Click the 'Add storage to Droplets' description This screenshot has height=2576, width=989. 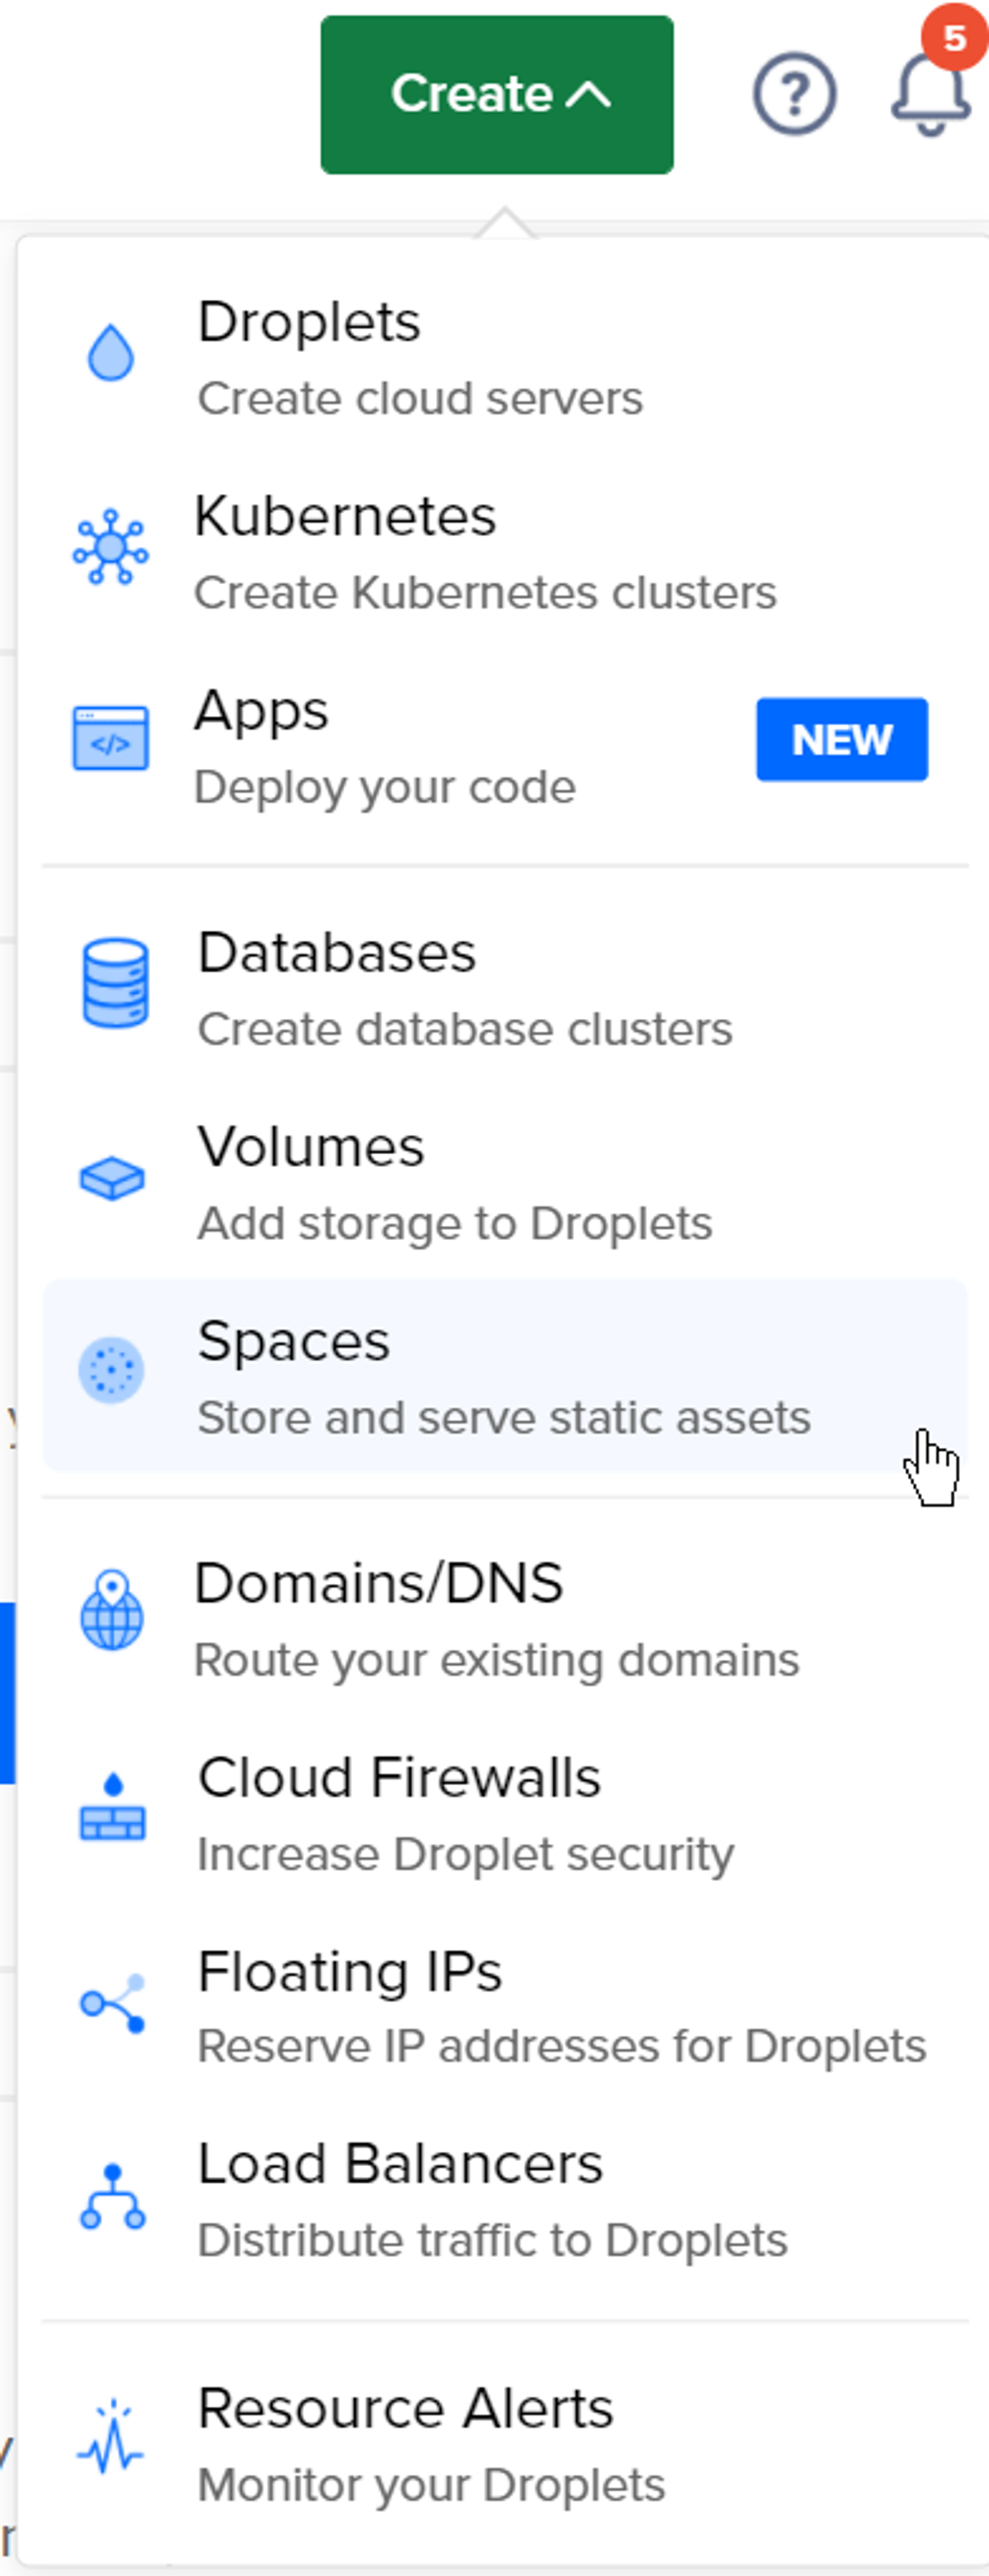tap(455, 1223)
